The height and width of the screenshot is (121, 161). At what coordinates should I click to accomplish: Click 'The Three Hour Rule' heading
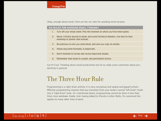pyautogui.click(x=75, y=79)
